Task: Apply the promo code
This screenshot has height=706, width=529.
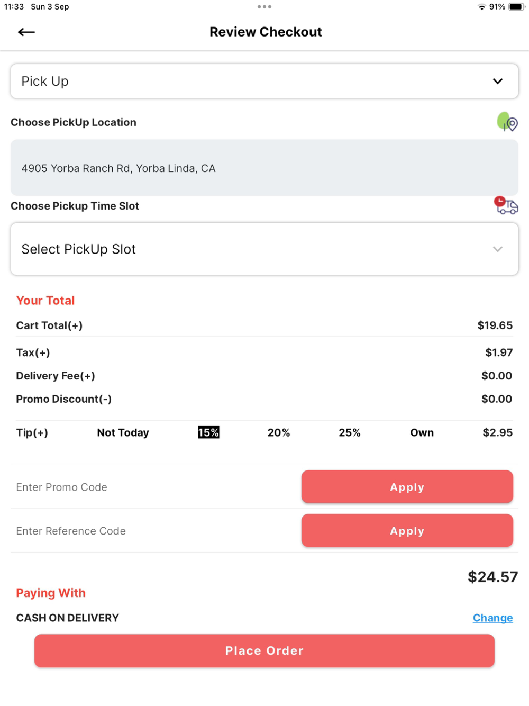Action: pyautogui.click(x=407, y=487)
